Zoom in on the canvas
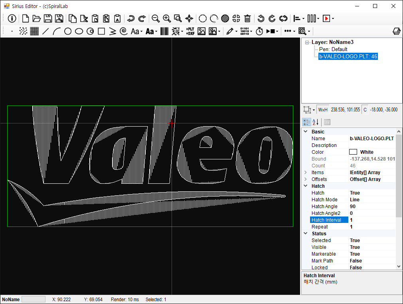Viewport: 403px width, 304px height. pos(167,18)
